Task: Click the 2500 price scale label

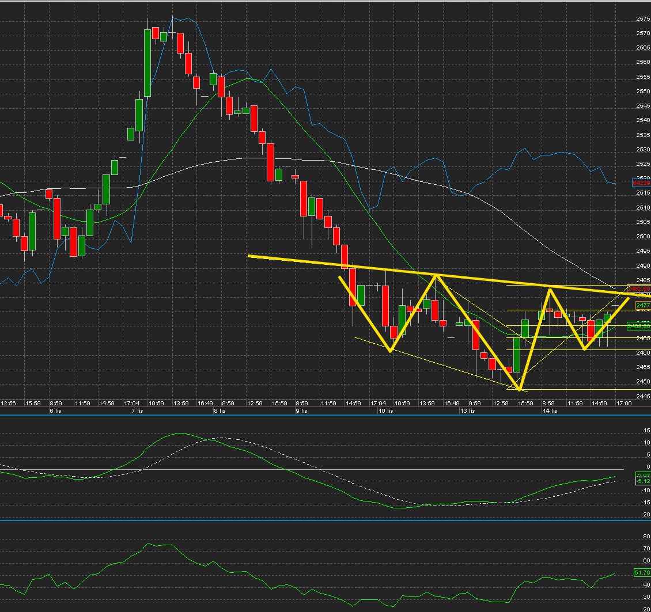Action: coord(643,237)
